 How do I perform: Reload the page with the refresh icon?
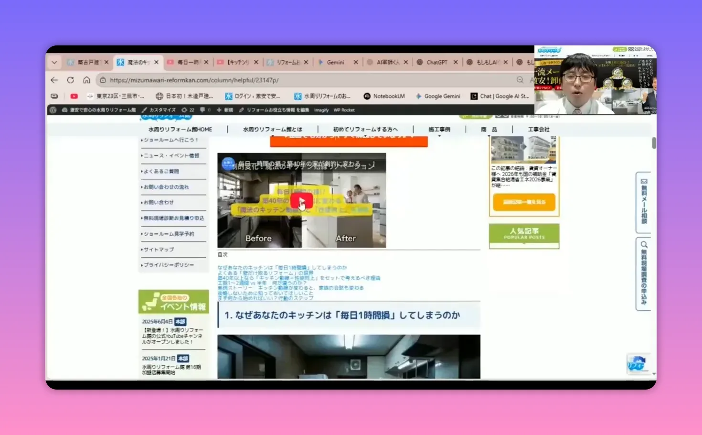(x=70, y=80)
